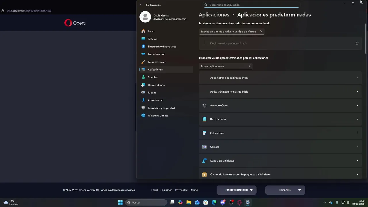
Task: Open Hora e idioma settings
Action: (166, 85)
